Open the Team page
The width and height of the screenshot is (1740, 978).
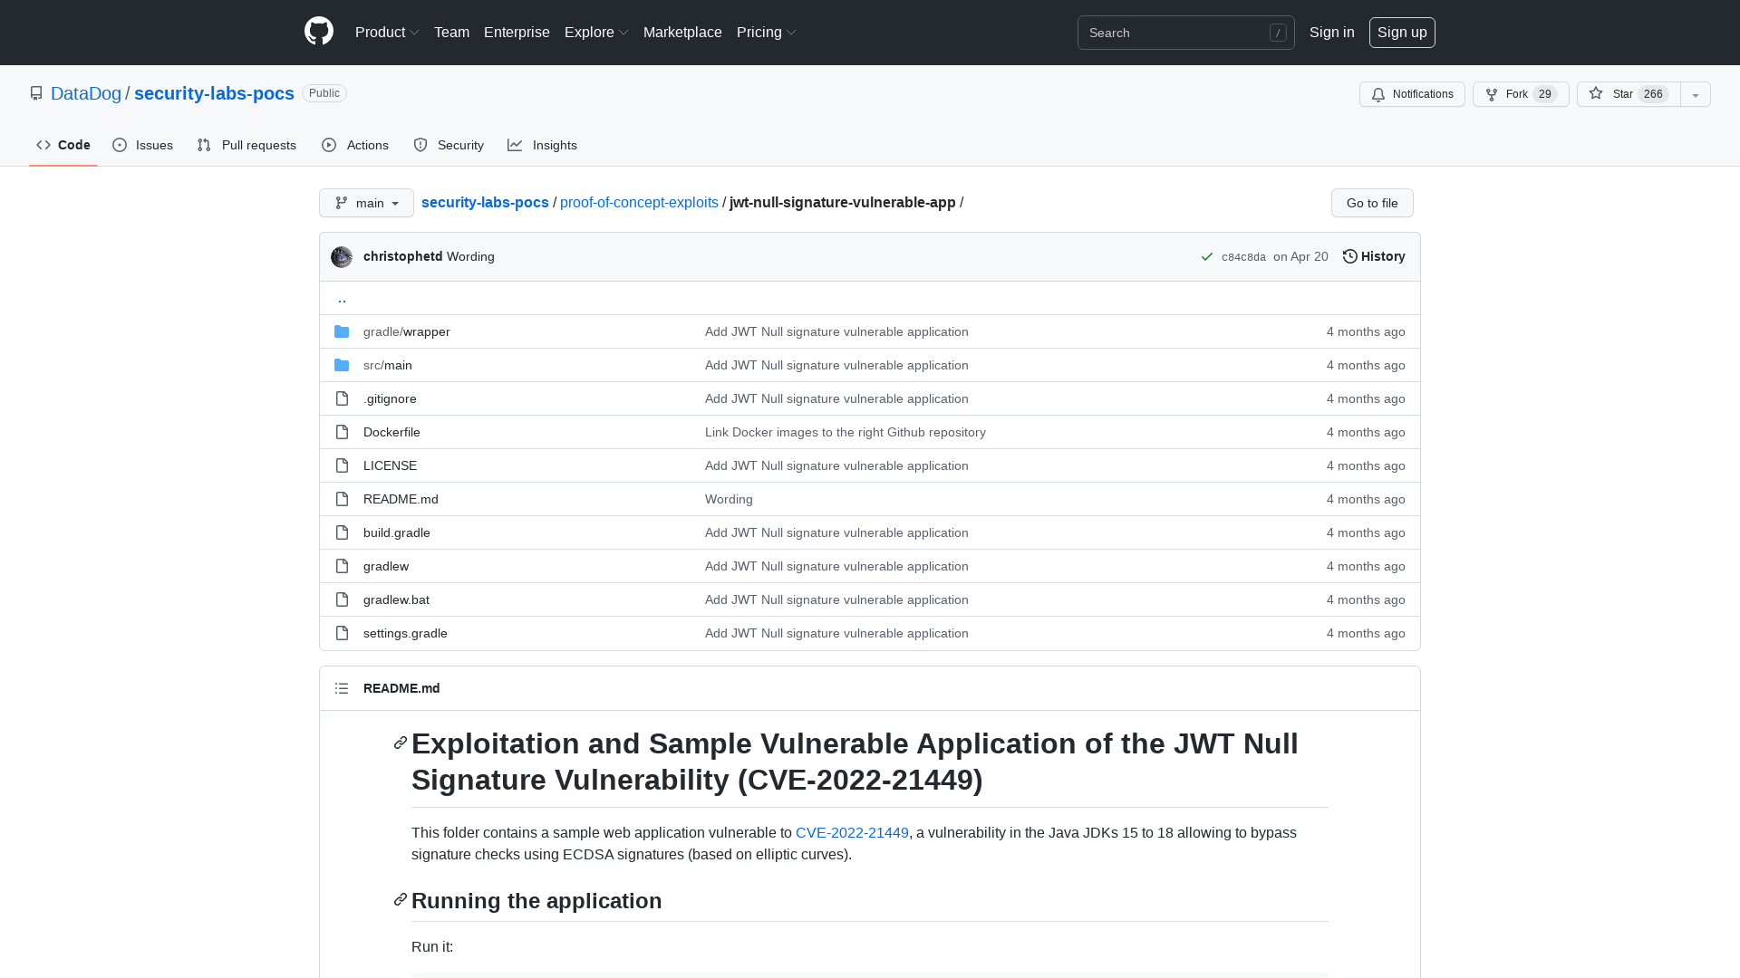pos(451,33)
